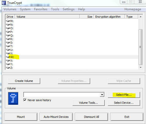Click the blue TrueCrypt volume logo

pyautogui.click(x=13, y=98)
